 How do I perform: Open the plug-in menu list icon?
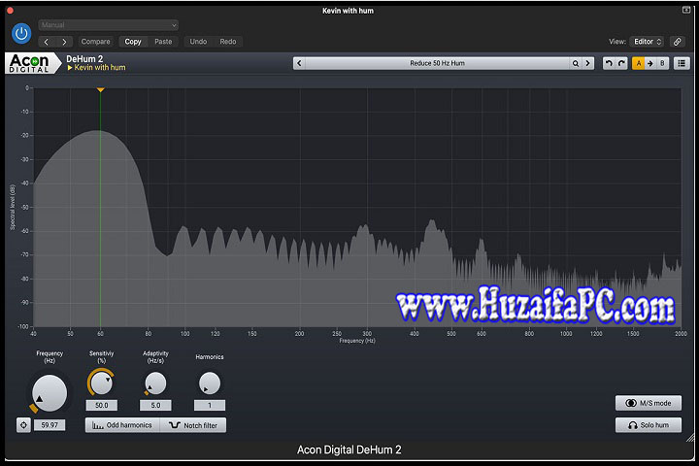coord(682,63)
